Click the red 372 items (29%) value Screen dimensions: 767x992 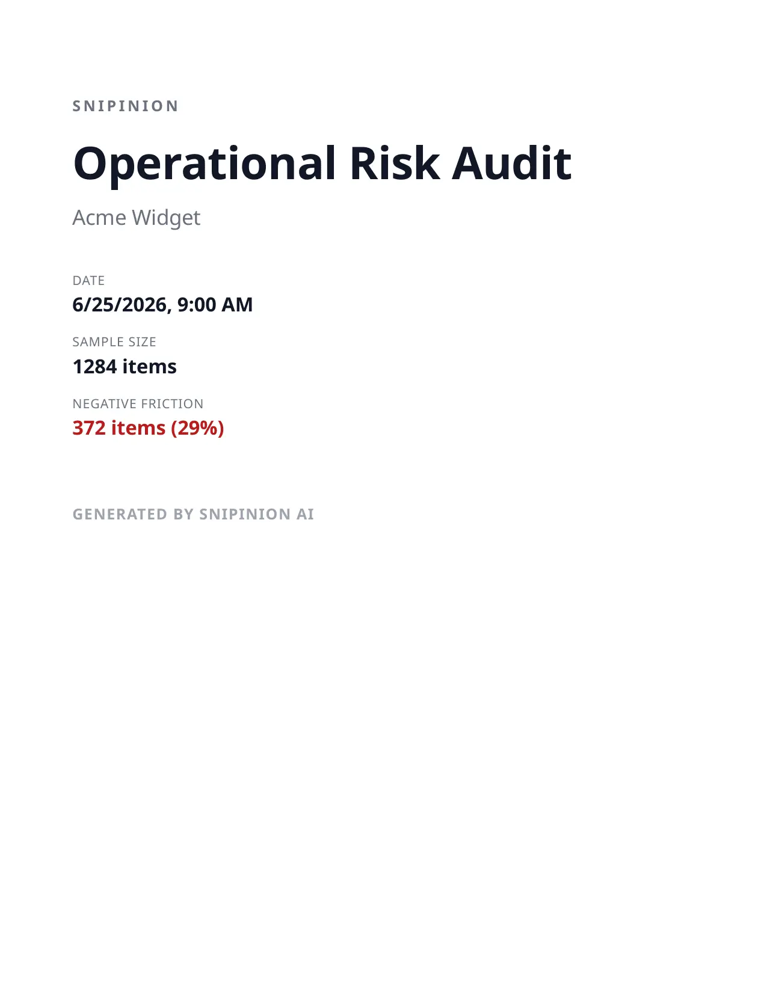point(148,428)
